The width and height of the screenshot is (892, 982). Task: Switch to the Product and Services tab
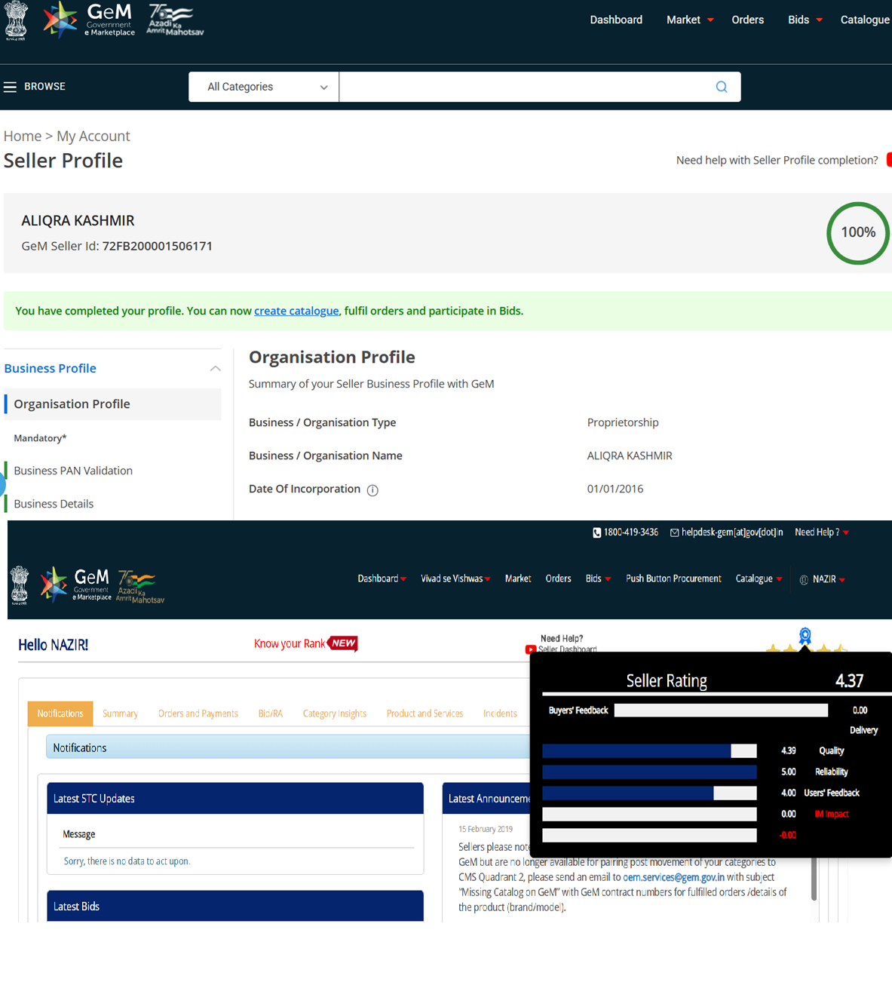[425, 713]
